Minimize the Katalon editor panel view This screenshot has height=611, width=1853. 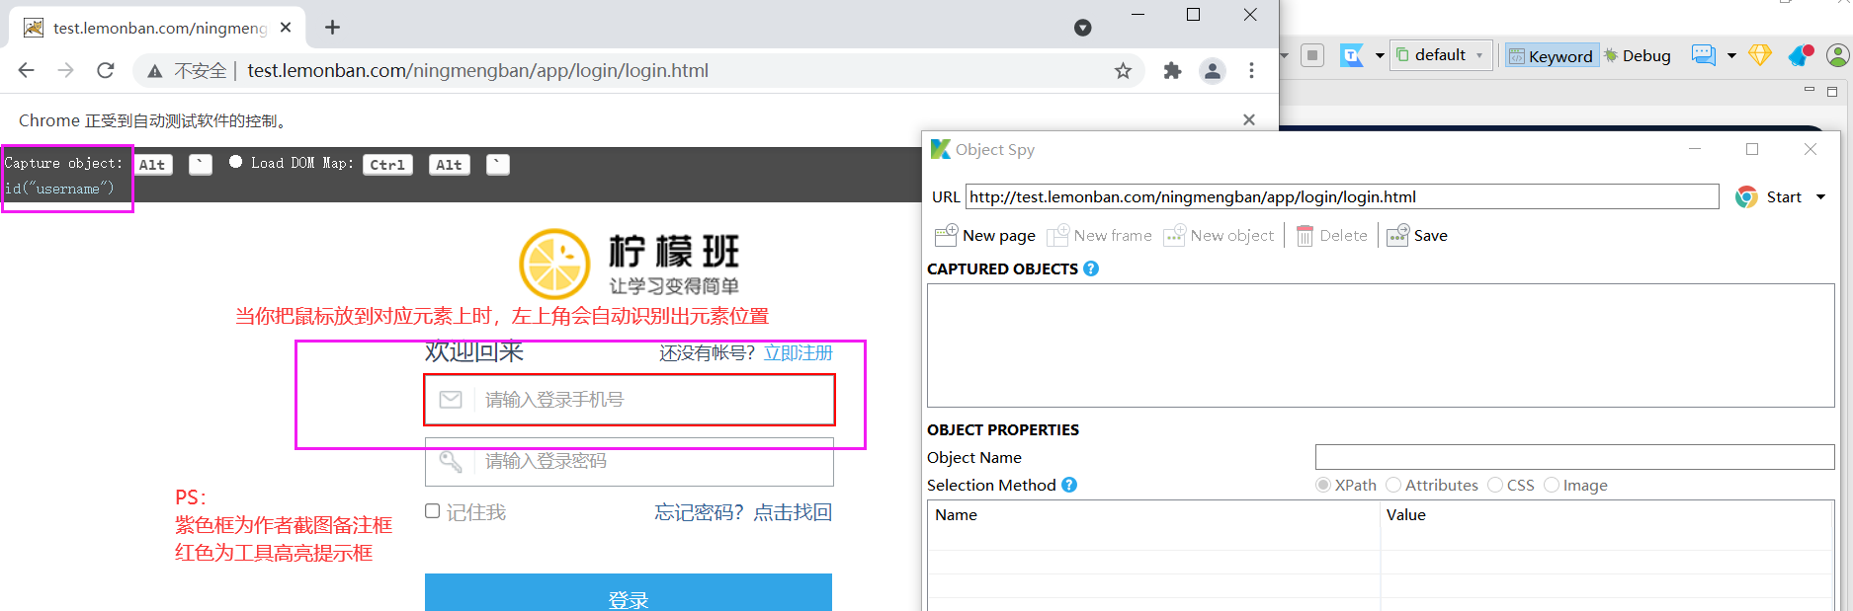click(1810, 91)
